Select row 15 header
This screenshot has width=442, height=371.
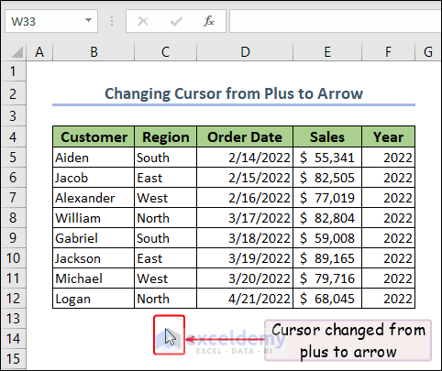coord(13,358)
